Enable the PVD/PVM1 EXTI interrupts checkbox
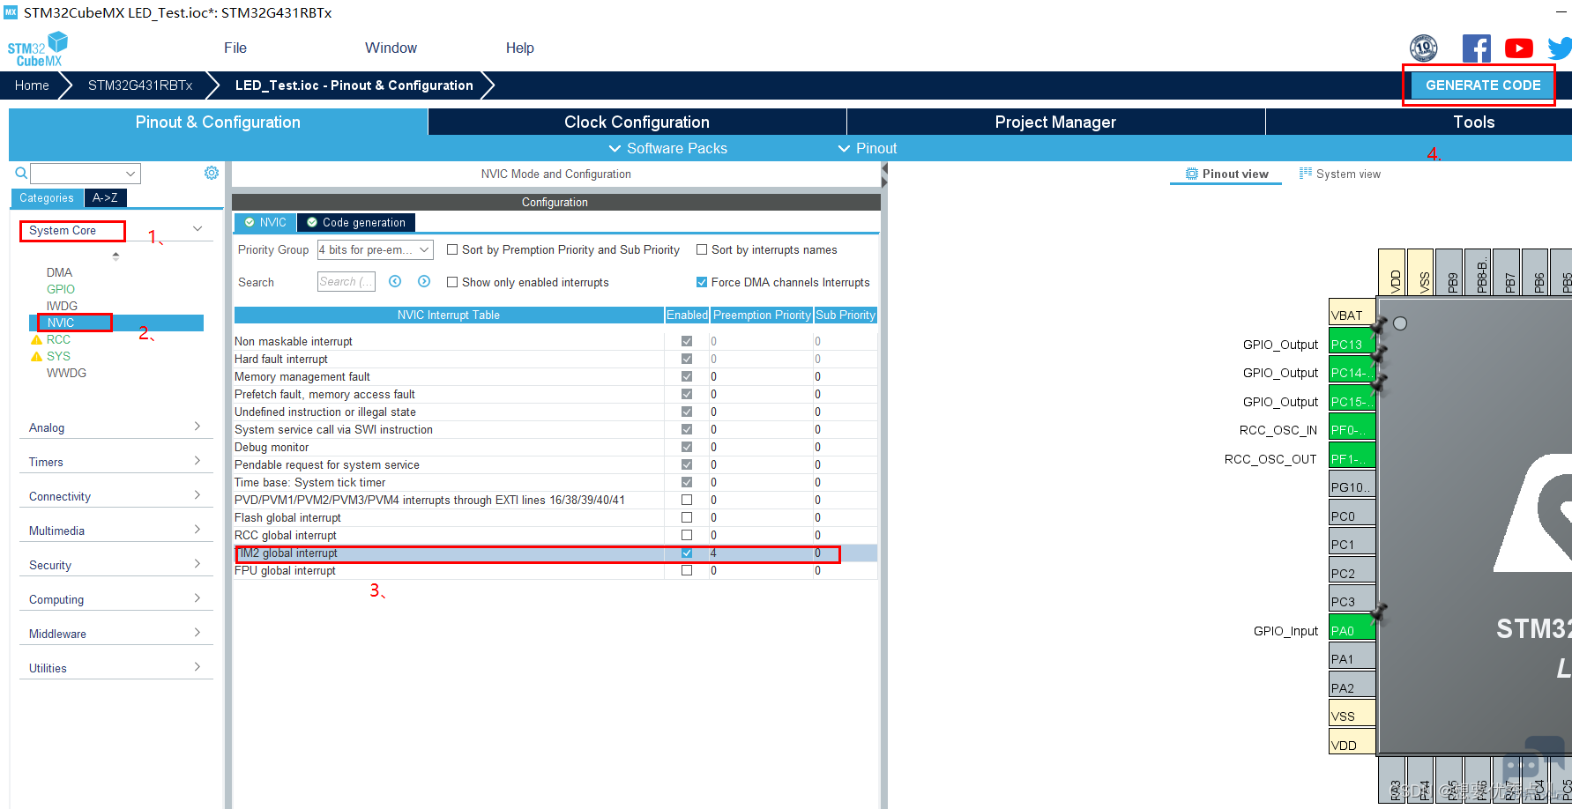Image resolution: width=1572 pixels, height=809 pixels. [x=687, y=500]
